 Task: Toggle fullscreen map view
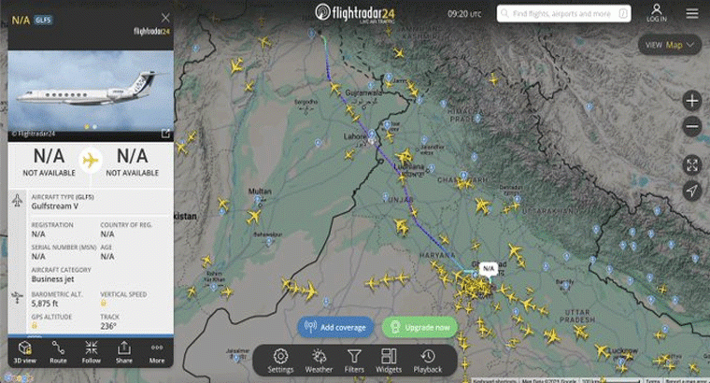pos(692,165)
